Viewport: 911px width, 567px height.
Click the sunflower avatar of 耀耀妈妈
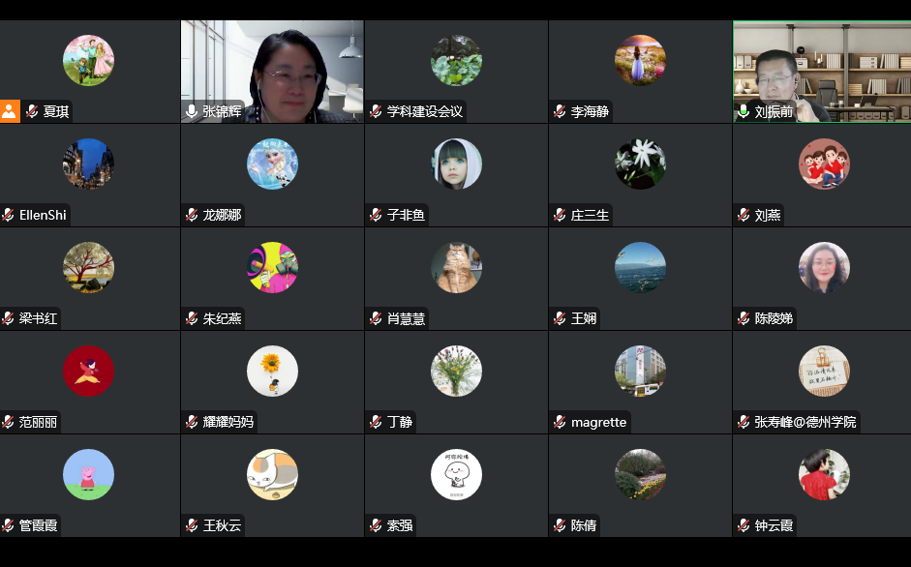click(272, 372)
